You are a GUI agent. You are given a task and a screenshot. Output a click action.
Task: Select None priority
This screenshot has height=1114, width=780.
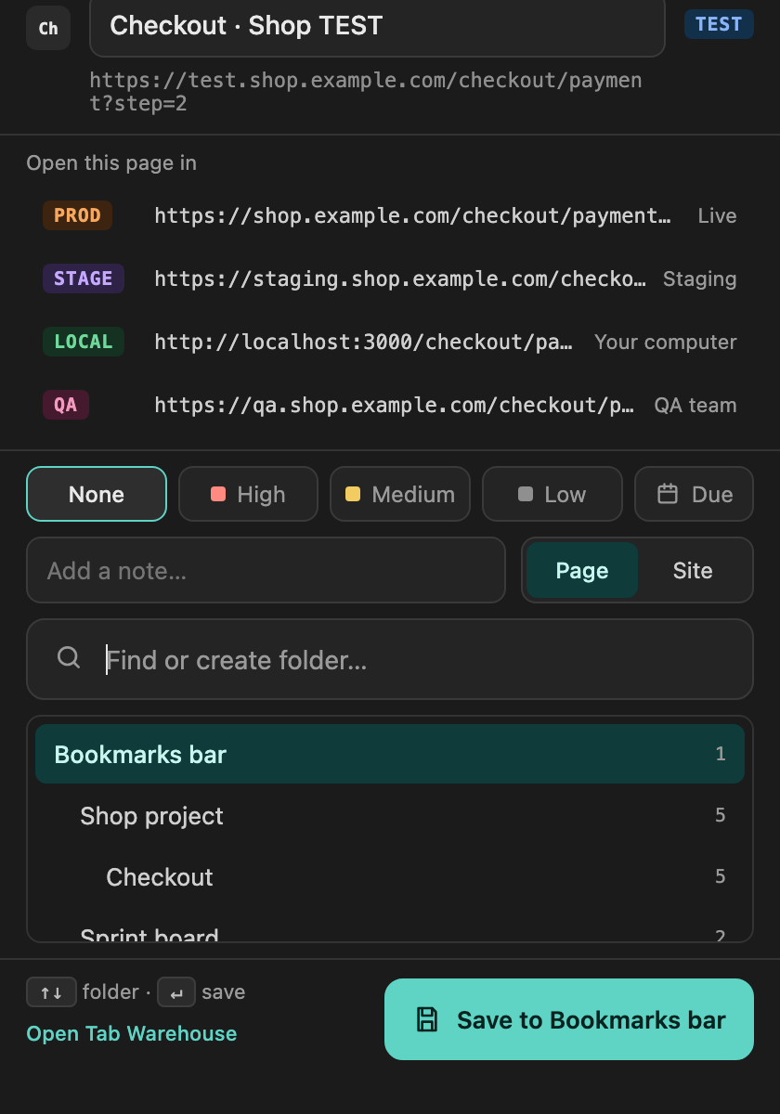pos(97,494)
